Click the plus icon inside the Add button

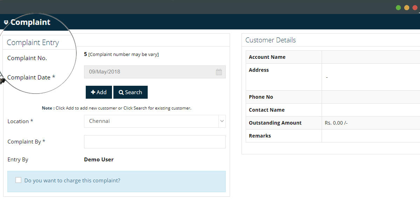(x=94, y=92)
